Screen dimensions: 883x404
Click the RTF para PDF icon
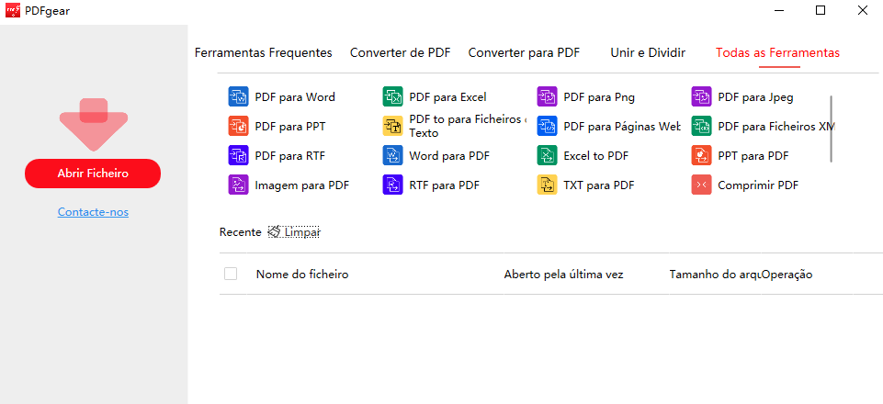tap(392, 185)
